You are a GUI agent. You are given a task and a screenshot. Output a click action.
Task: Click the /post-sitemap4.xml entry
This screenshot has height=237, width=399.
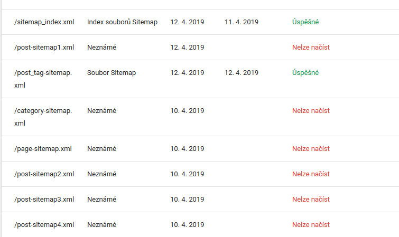coord(200,224)
